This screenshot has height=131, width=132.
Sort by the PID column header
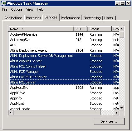(x=80, y=29)
